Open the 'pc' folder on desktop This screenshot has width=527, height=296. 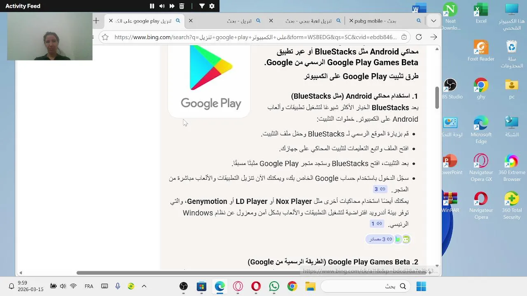point(512,89)
